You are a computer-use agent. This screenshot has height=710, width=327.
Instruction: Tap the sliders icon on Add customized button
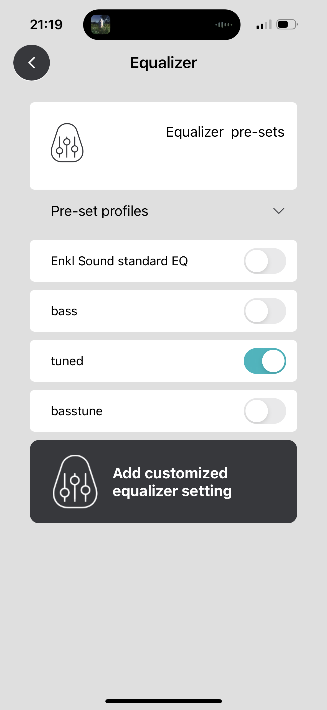coord(75,482)
